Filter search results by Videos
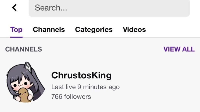Image resolution: width=200 pixels, height=112 pixels. [134, 30]
